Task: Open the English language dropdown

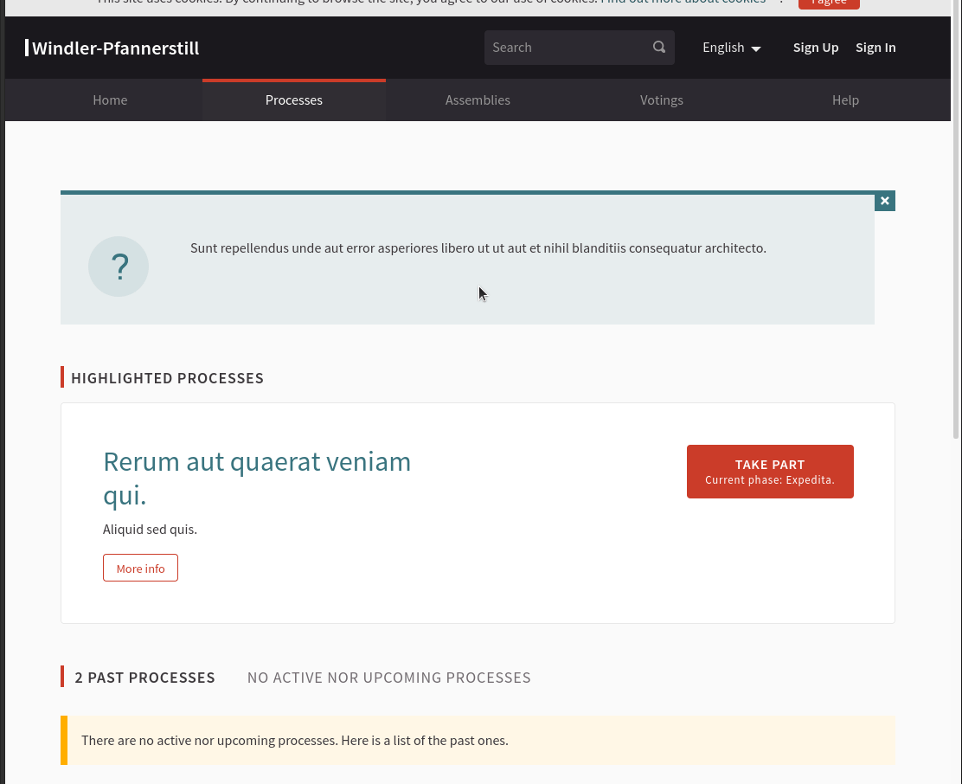Action: click(x=731, y=48)
